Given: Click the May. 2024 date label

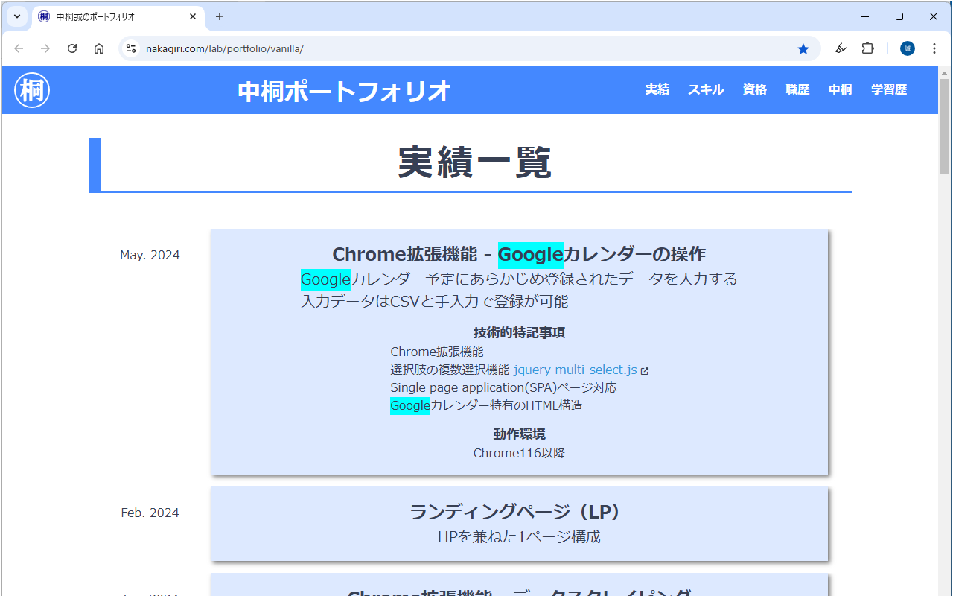Looking at the screenshot, I should (x=150, y=255).
